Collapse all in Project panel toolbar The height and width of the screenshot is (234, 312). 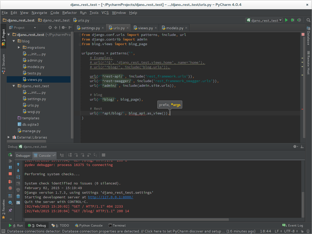click(56, 27)
